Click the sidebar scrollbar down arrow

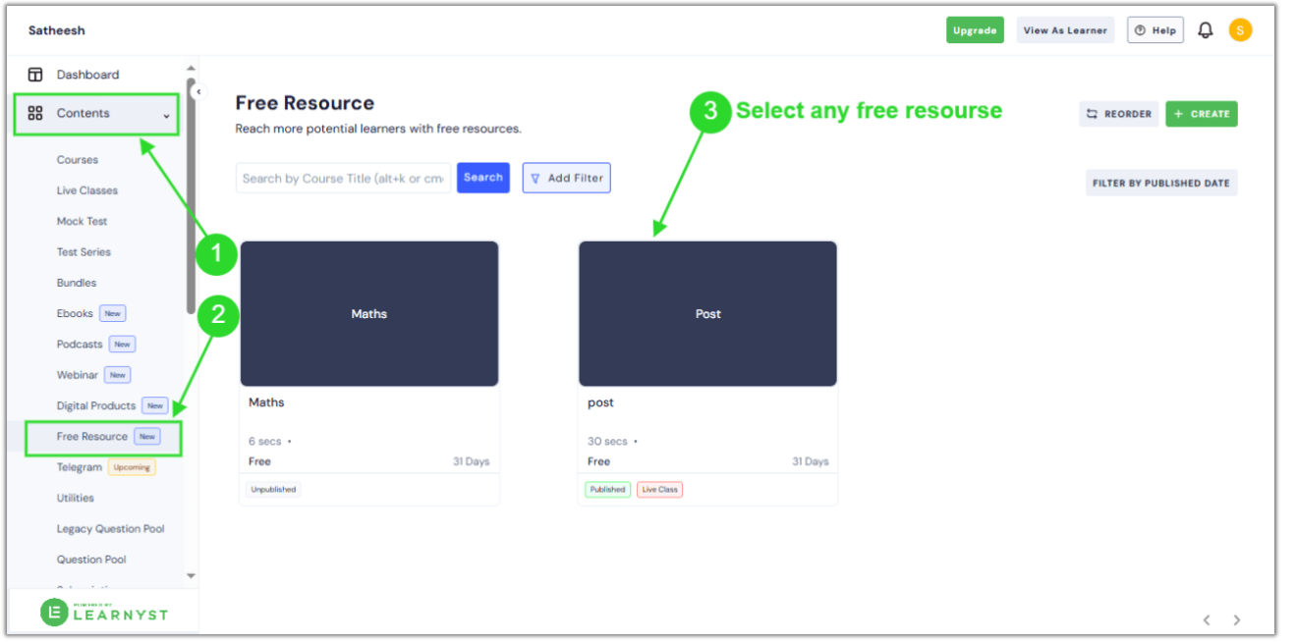click(x=191, y=576)
